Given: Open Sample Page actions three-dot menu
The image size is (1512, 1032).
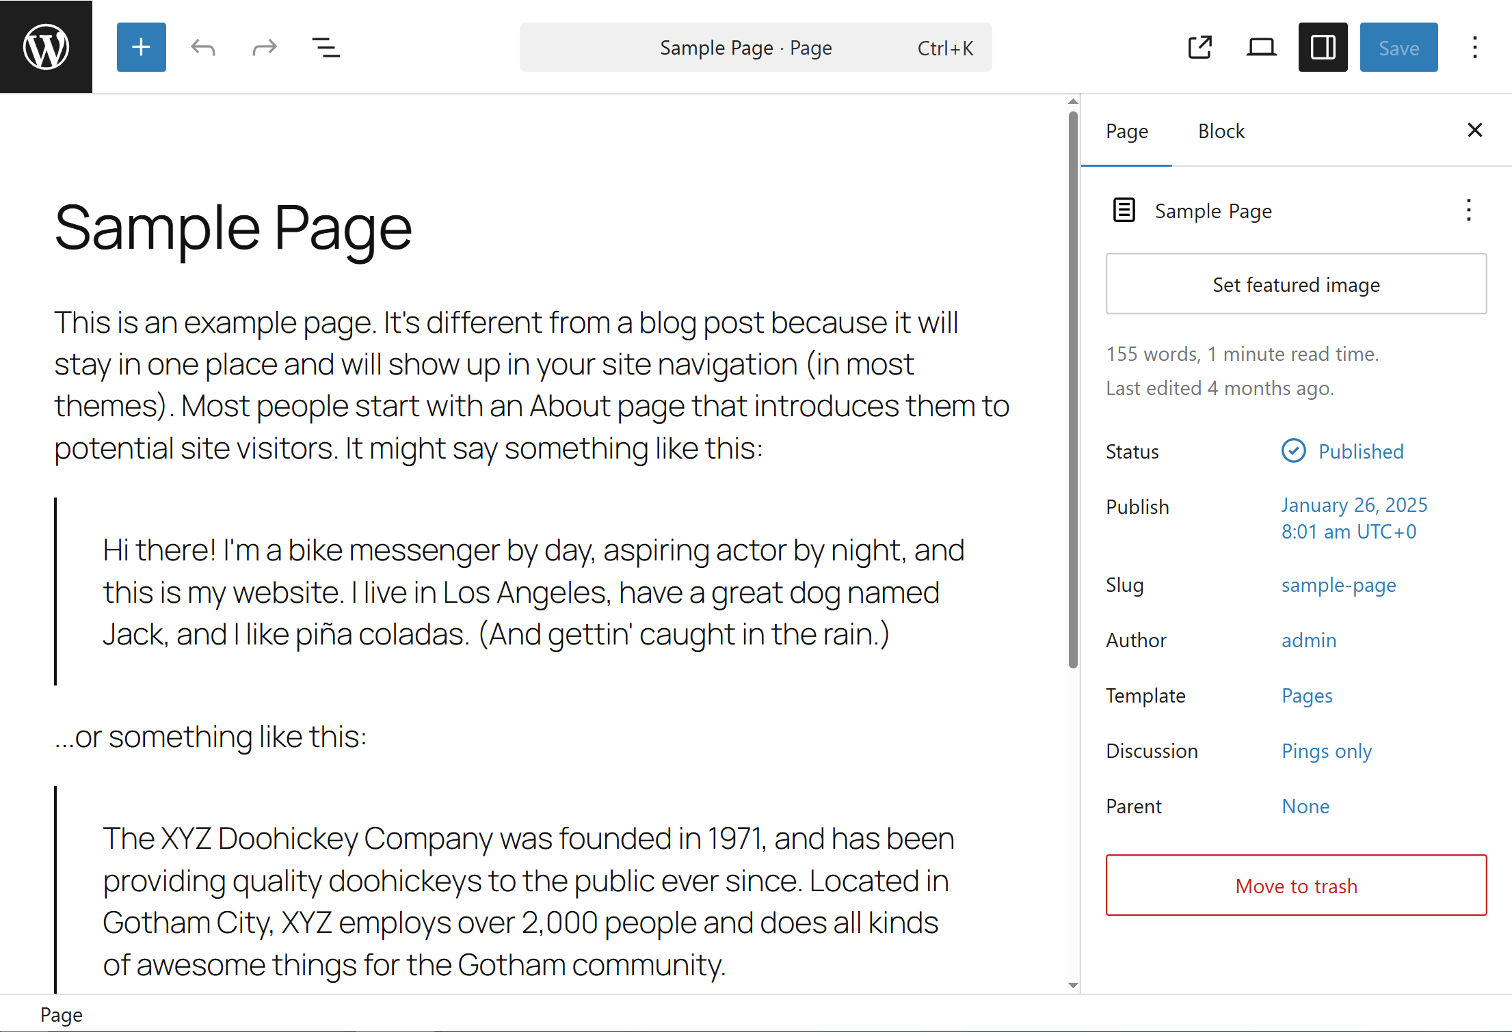Looking at the screenshot, I should (1468, 211).
